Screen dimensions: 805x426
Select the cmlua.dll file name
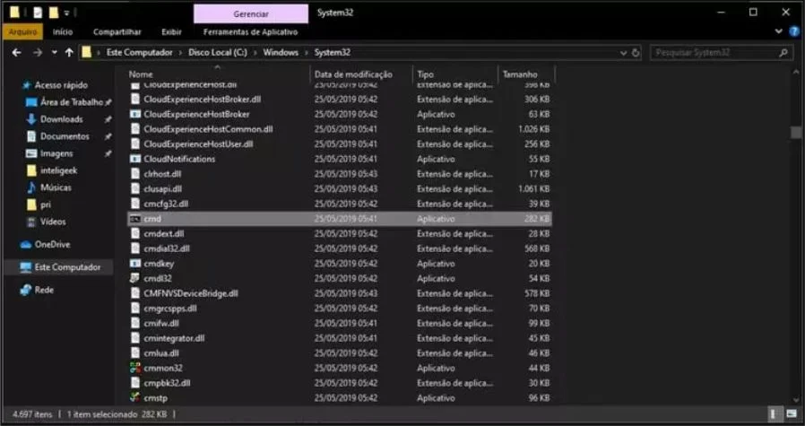(161, 353)
